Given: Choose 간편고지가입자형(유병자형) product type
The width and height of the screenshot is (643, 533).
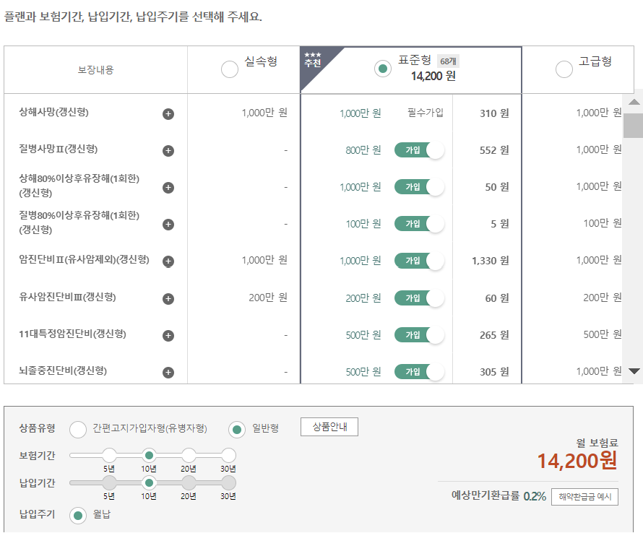Looking at the screenshot, I should click(x=78, y=429).
